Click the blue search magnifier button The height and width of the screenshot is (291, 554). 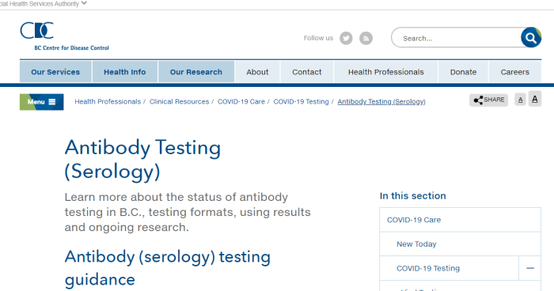point(531,37)
